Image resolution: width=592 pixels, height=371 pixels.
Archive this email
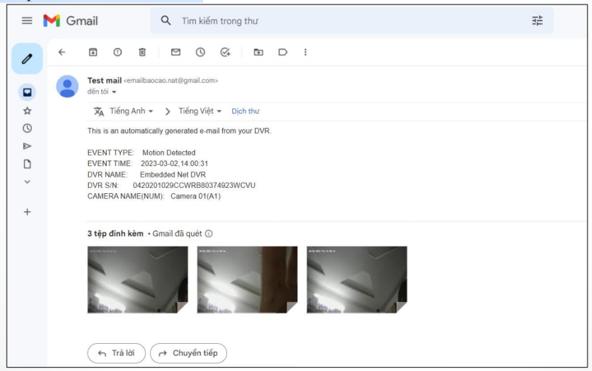[93, 52]
